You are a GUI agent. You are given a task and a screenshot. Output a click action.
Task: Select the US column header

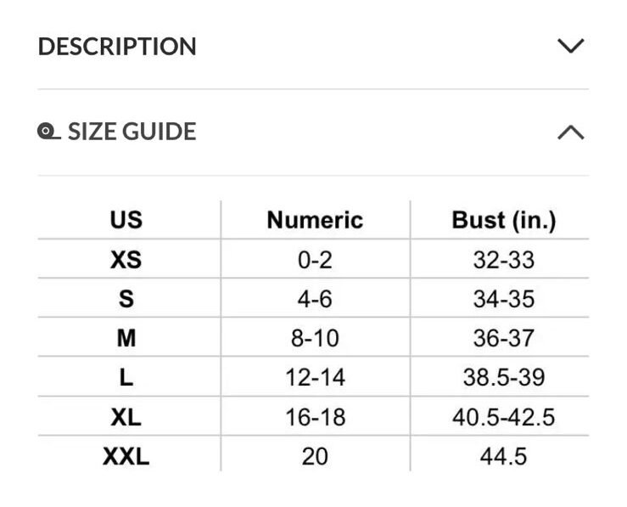pos(126,221)
